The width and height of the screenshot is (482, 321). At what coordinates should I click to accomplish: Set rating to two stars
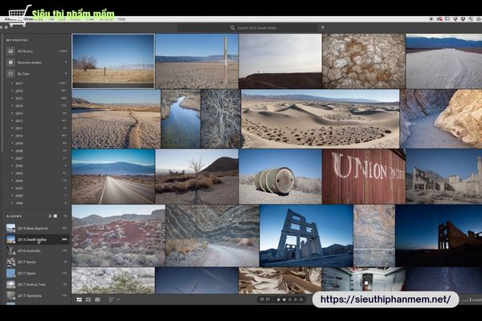284,299
